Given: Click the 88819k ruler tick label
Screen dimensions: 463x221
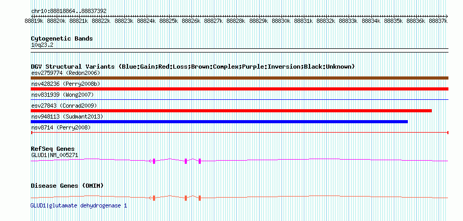Looking at the screenshot, I should point(34,21).
